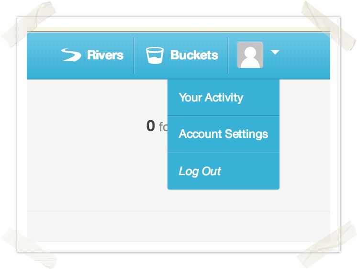Choose Log Out in the user menu
The width and height of the screenshot is (357, 269).
click(200, 171)
